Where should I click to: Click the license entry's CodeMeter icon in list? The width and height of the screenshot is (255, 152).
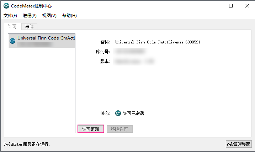pyautogui.click(x=12, y=41)
